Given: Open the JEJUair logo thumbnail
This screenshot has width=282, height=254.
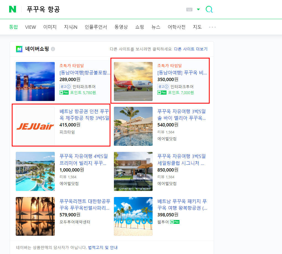Looking at the screenshot, I should 35,126.
